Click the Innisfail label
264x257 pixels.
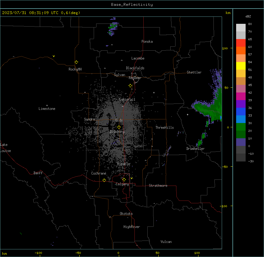pyautogui.click(x=127, y=100)
